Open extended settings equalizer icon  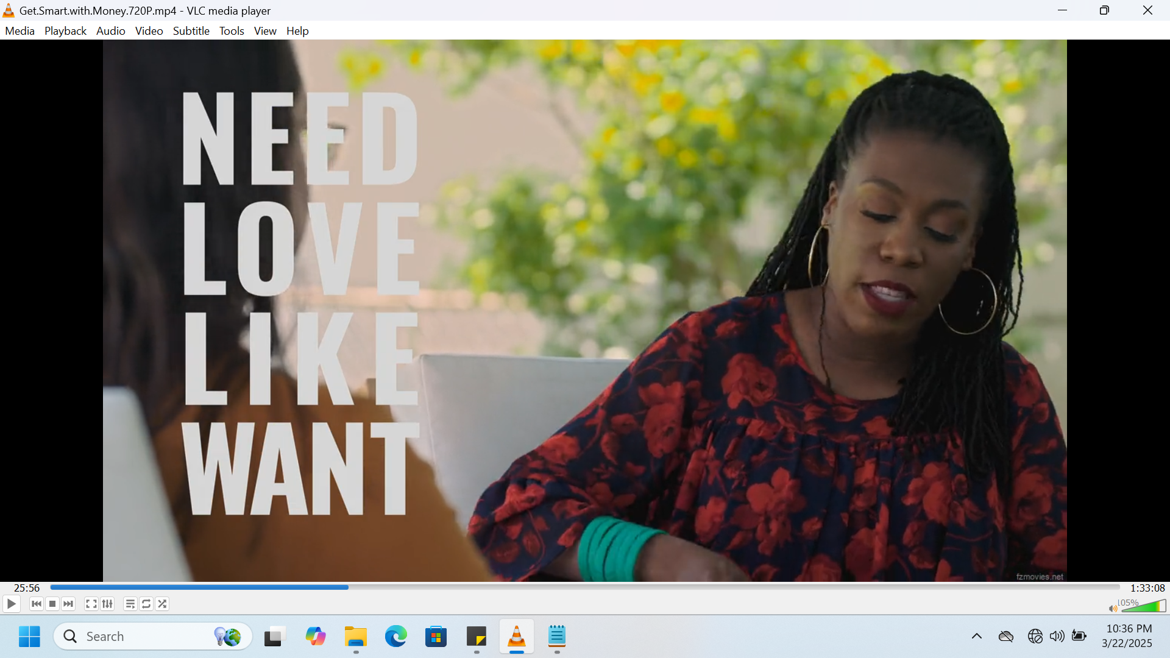click(x=107, y=604)
